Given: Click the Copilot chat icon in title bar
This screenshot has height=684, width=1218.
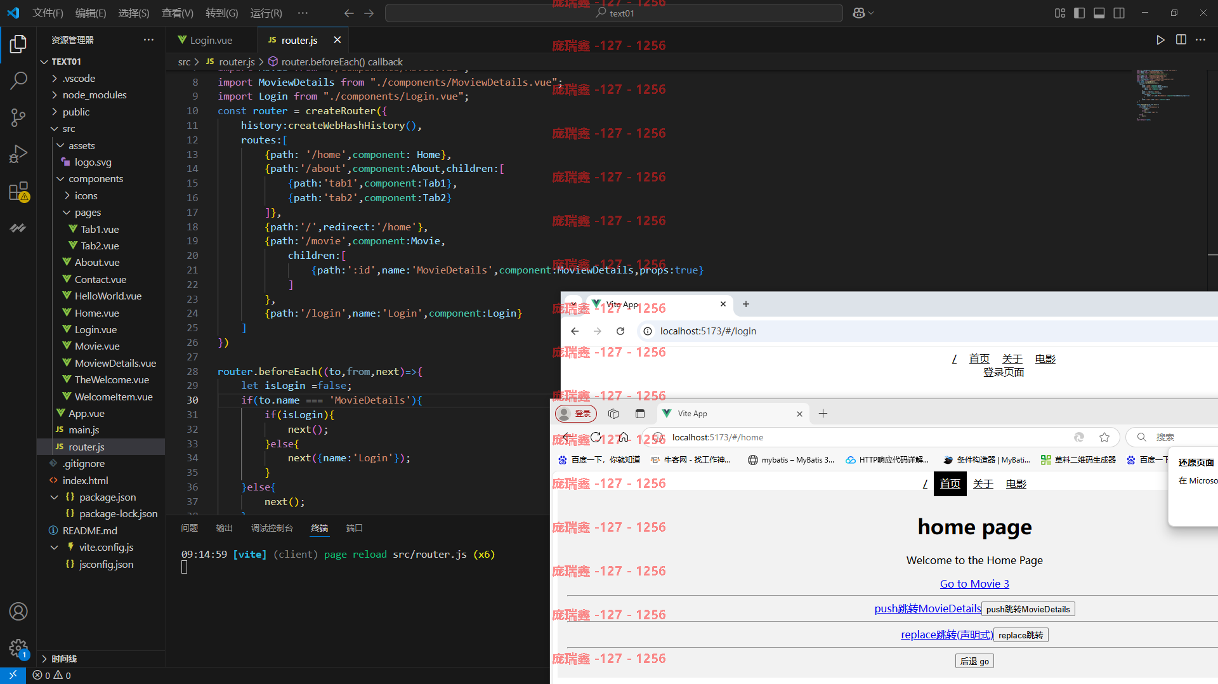Looking at the screenshot, I should pyautogui.click(x=859, y=13).
